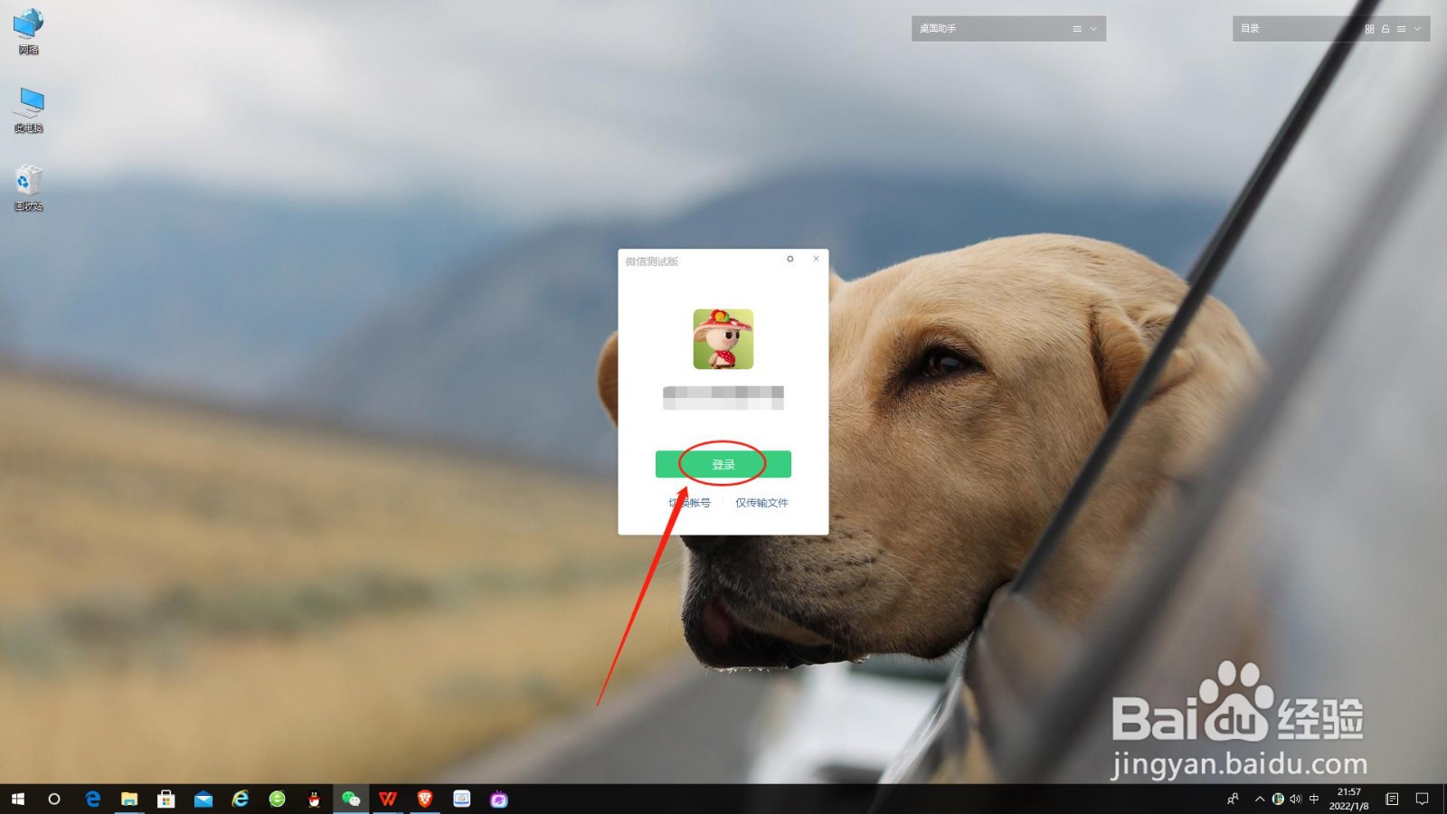Open Cortana search circle on taskbar
Viewport: 1447px width, 814px height.
point(54,799)
